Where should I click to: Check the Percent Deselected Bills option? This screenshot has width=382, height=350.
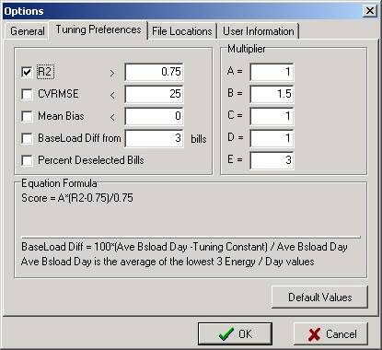pyautogui.click(x=27, y=160)
